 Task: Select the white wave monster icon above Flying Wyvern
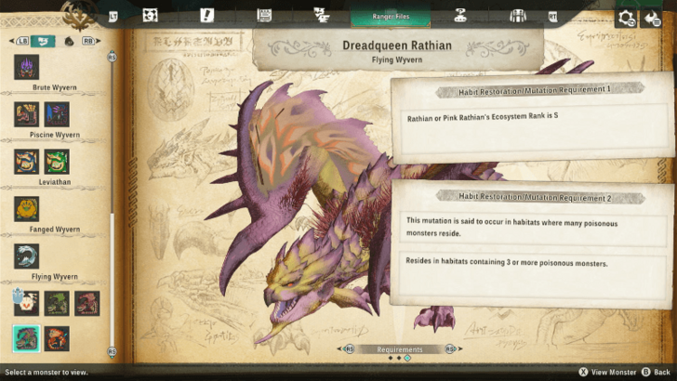[x=27, y=256]
